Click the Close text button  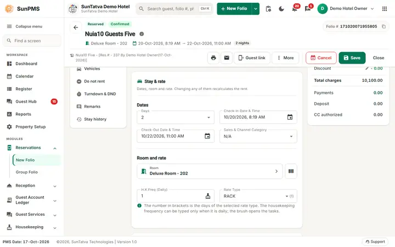click(x=379, y=58)
